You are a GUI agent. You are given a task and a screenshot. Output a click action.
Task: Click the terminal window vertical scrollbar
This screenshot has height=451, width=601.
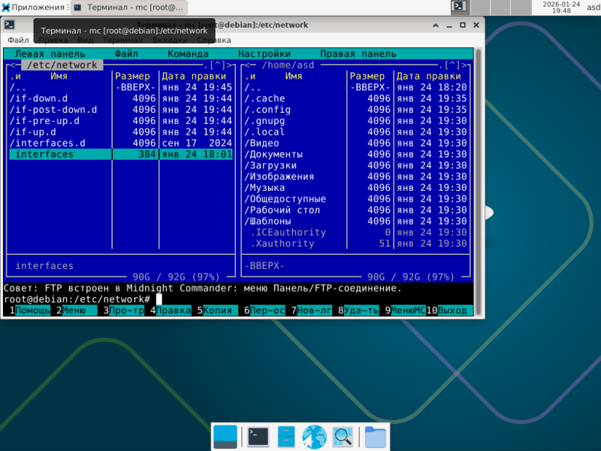click(x=478, y=182)
